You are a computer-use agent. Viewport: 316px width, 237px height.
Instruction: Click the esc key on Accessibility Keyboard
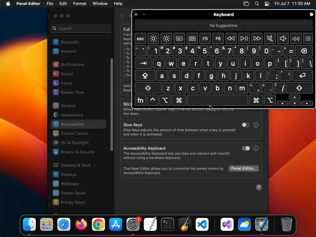(x=140, y=39)
